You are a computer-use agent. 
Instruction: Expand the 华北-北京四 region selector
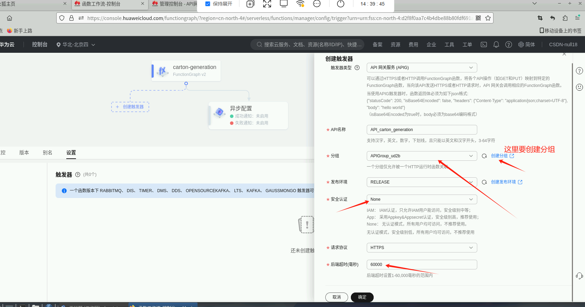click(76, 44)
